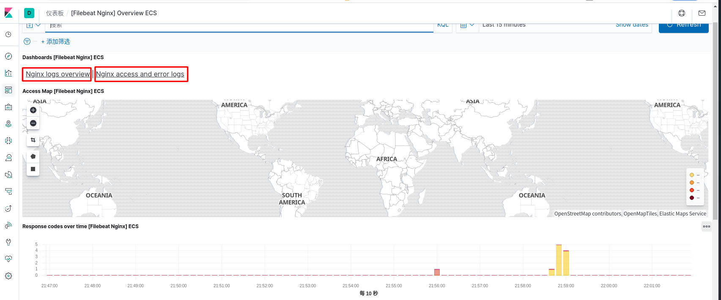Viewport: 721px width, 300px height.
Task: Click OpenMapTiles attribution link
Action: pos(640,214)
